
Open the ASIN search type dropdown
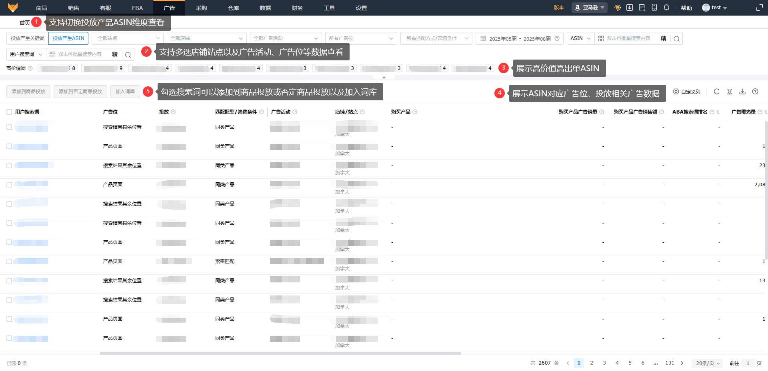pos(581,38)
